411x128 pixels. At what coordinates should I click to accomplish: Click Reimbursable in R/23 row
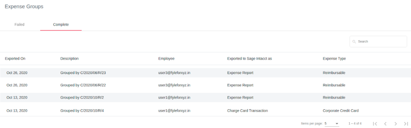[x=334, y=73]
